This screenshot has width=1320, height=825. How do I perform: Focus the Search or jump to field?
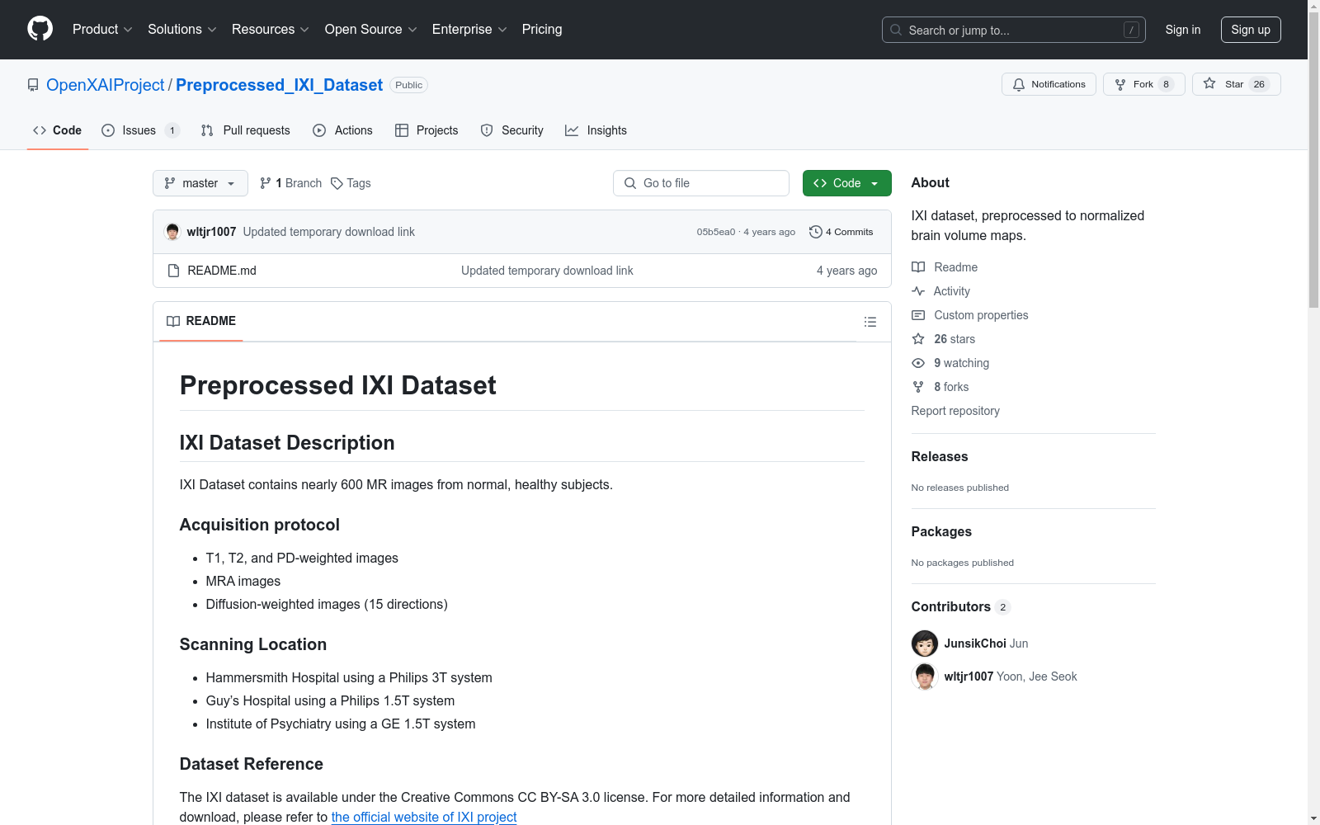[x=1014, y=30]
